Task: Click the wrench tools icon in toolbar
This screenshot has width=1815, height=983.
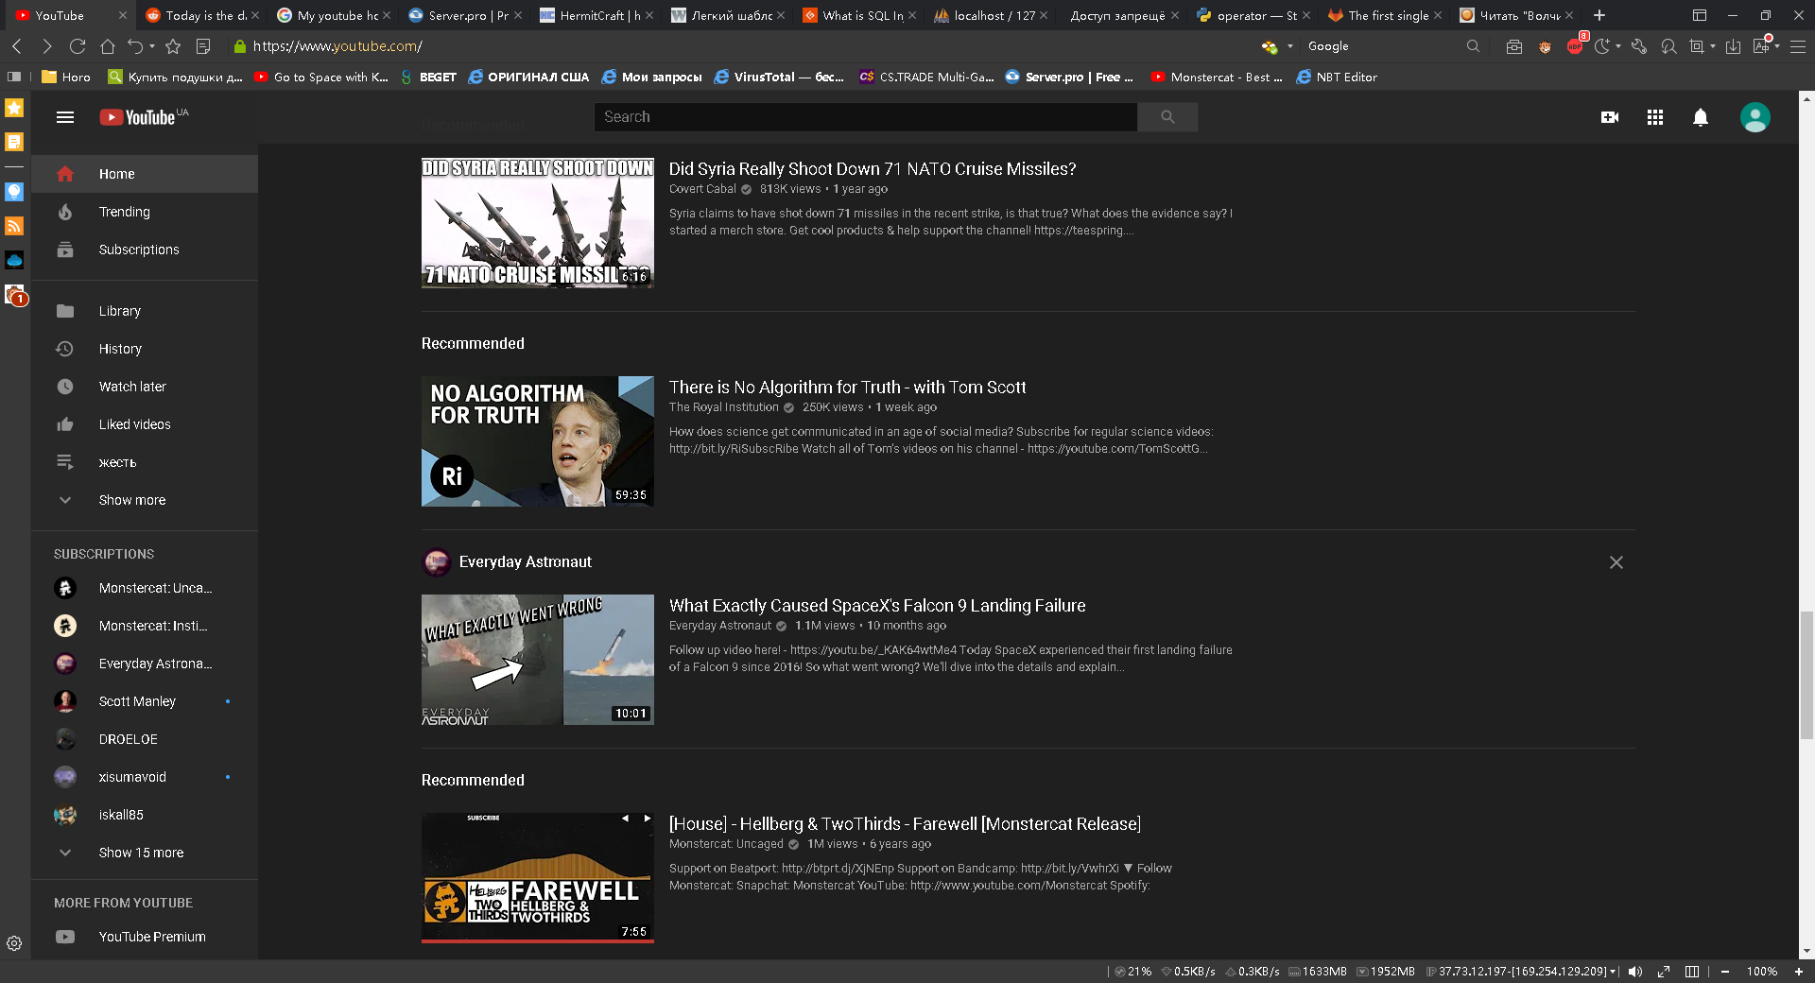Action: [1639, 46]
